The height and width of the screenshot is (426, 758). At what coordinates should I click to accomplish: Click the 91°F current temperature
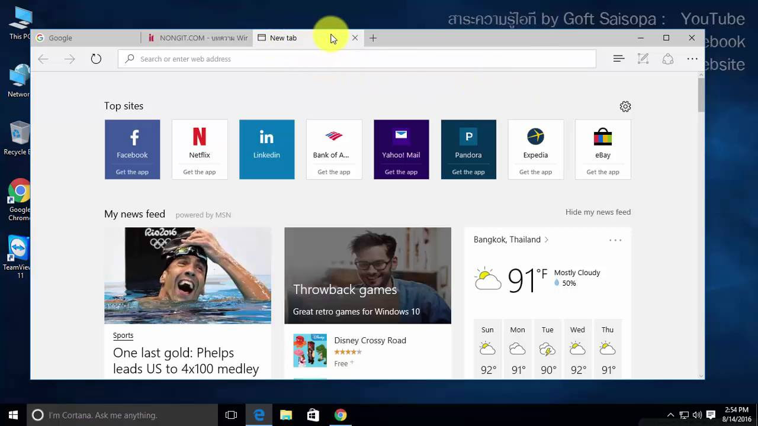528,280
